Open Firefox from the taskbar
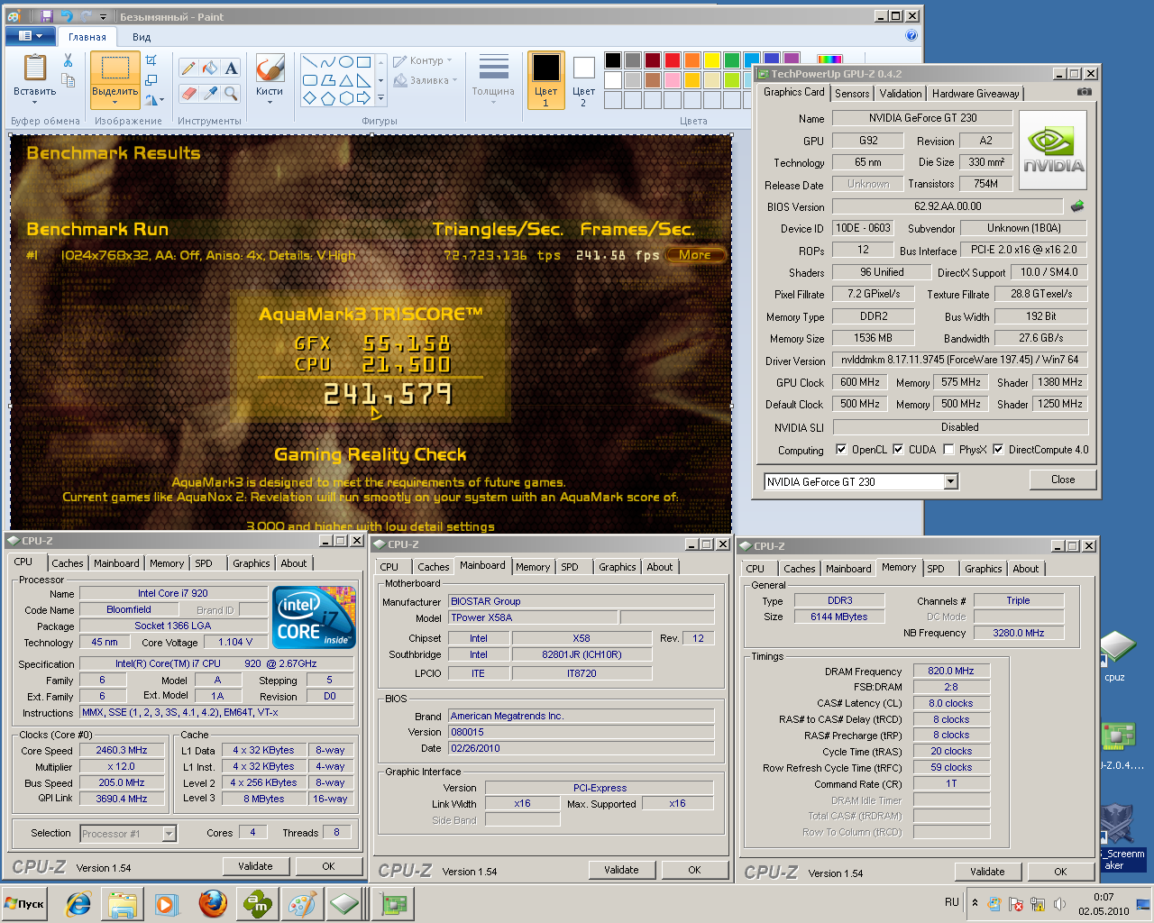The width and height of the screenshot is (1154, 923). [213, 903]
